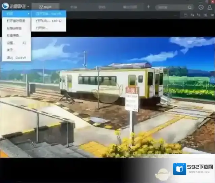Click the Xunlei Player logo icon

[x=5, y=6]
